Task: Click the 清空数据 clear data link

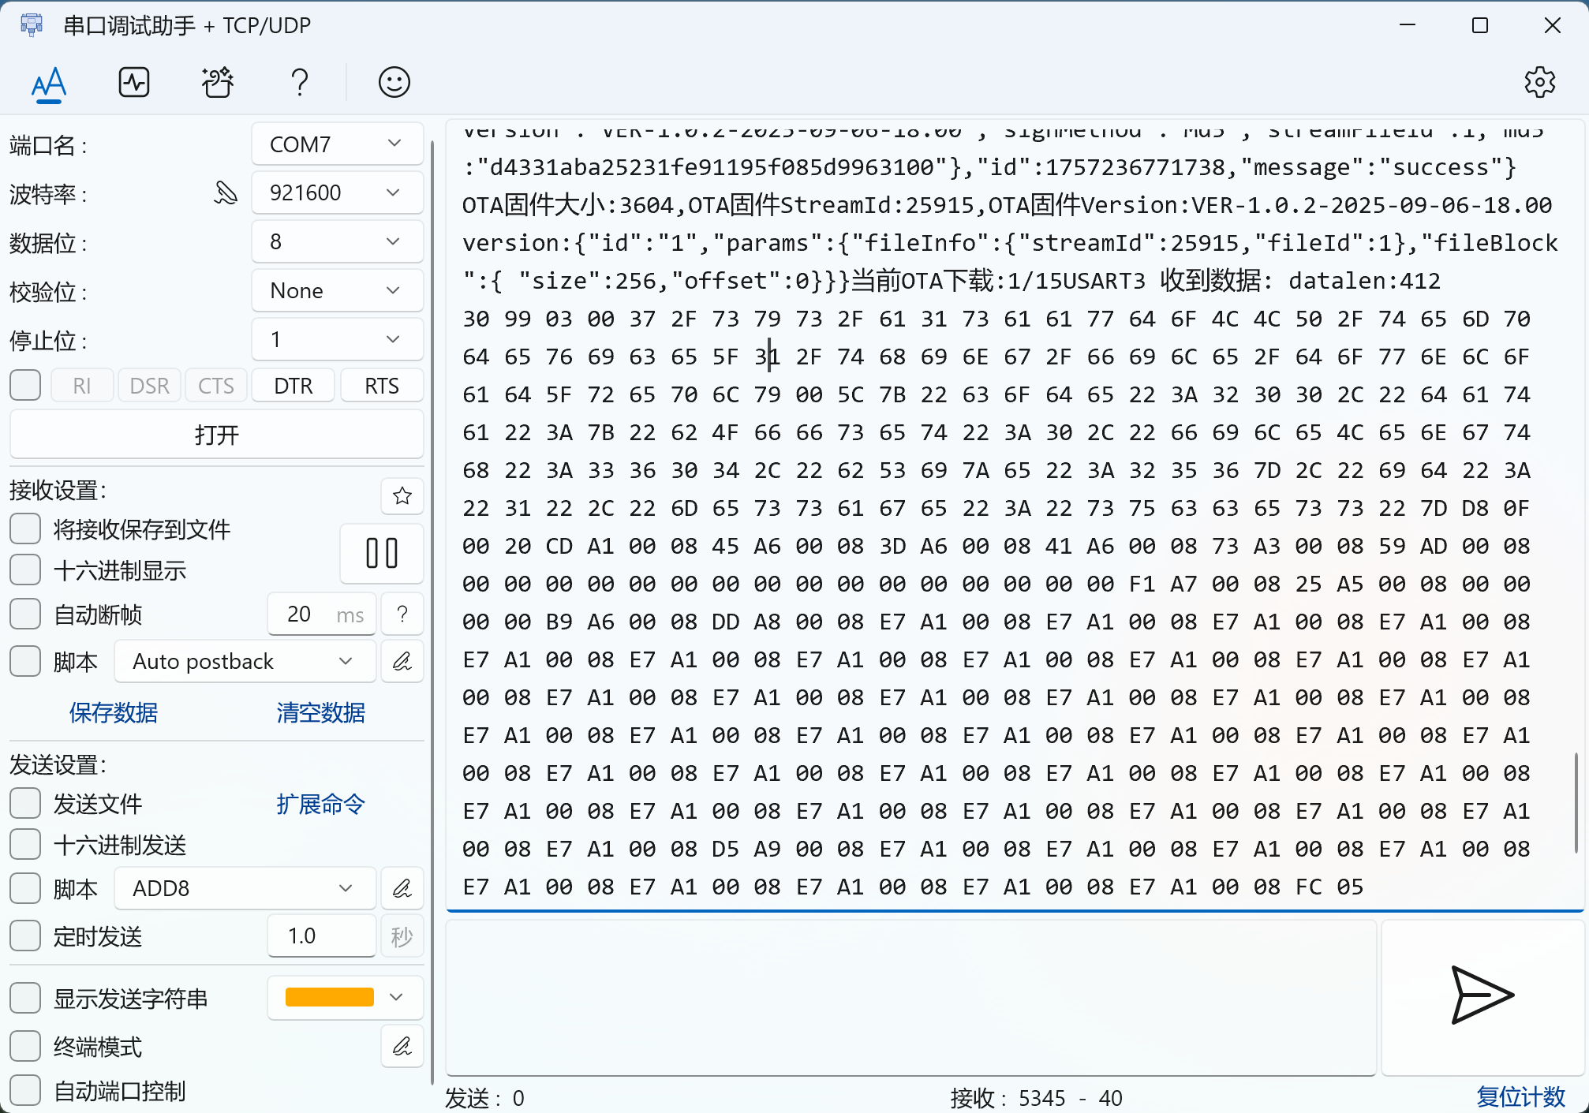Action: [x=320, y=713]
